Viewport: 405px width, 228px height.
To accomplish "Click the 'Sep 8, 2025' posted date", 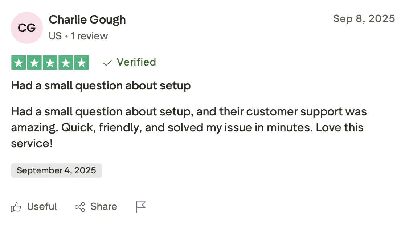I will 364,18.
